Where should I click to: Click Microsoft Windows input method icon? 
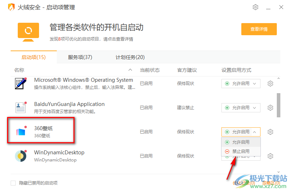coord(21,84)
